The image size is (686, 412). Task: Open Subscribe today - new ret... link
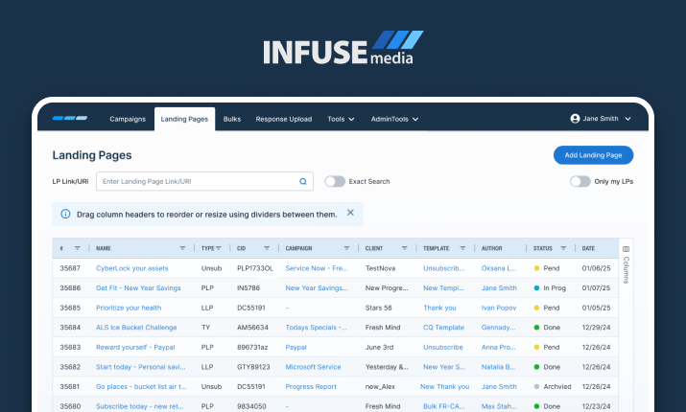140,406
